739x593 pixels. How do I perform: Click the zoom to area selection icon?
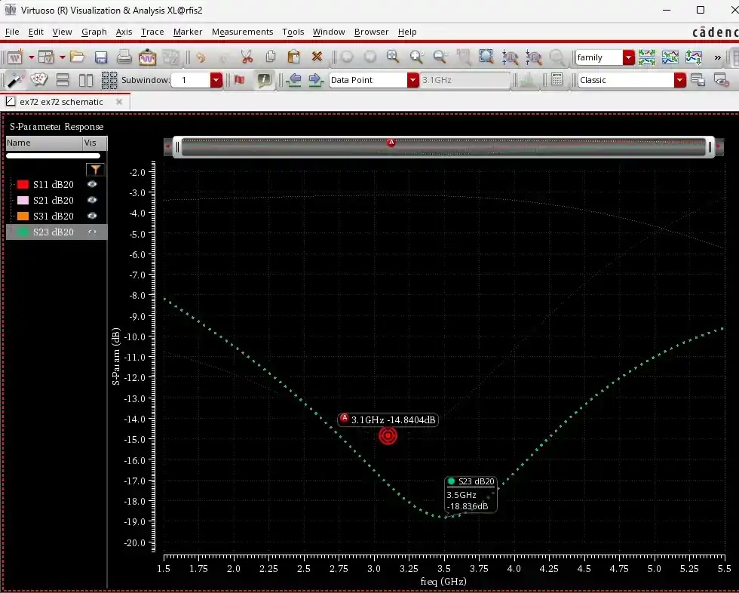pos(486,57)
